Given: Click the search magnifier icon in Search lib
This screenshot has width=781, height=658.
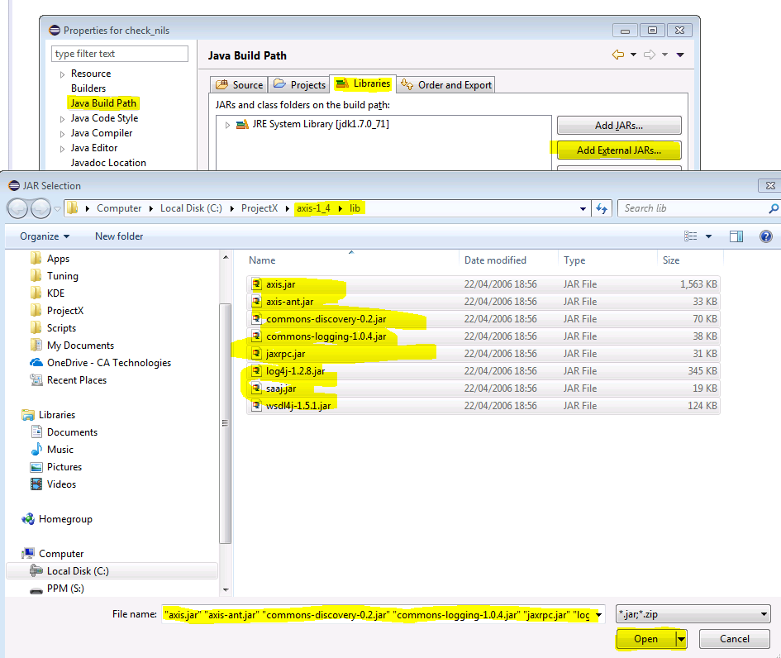Looking at the screenshot, I should [773, 208].
